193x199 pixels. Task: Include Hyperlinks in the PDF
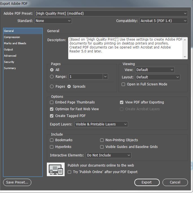pos(52,147)
